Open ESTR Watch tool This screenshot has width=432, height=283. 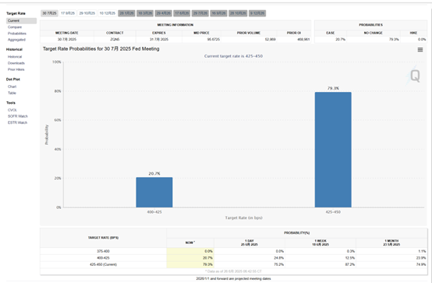(x=17, y=122)
